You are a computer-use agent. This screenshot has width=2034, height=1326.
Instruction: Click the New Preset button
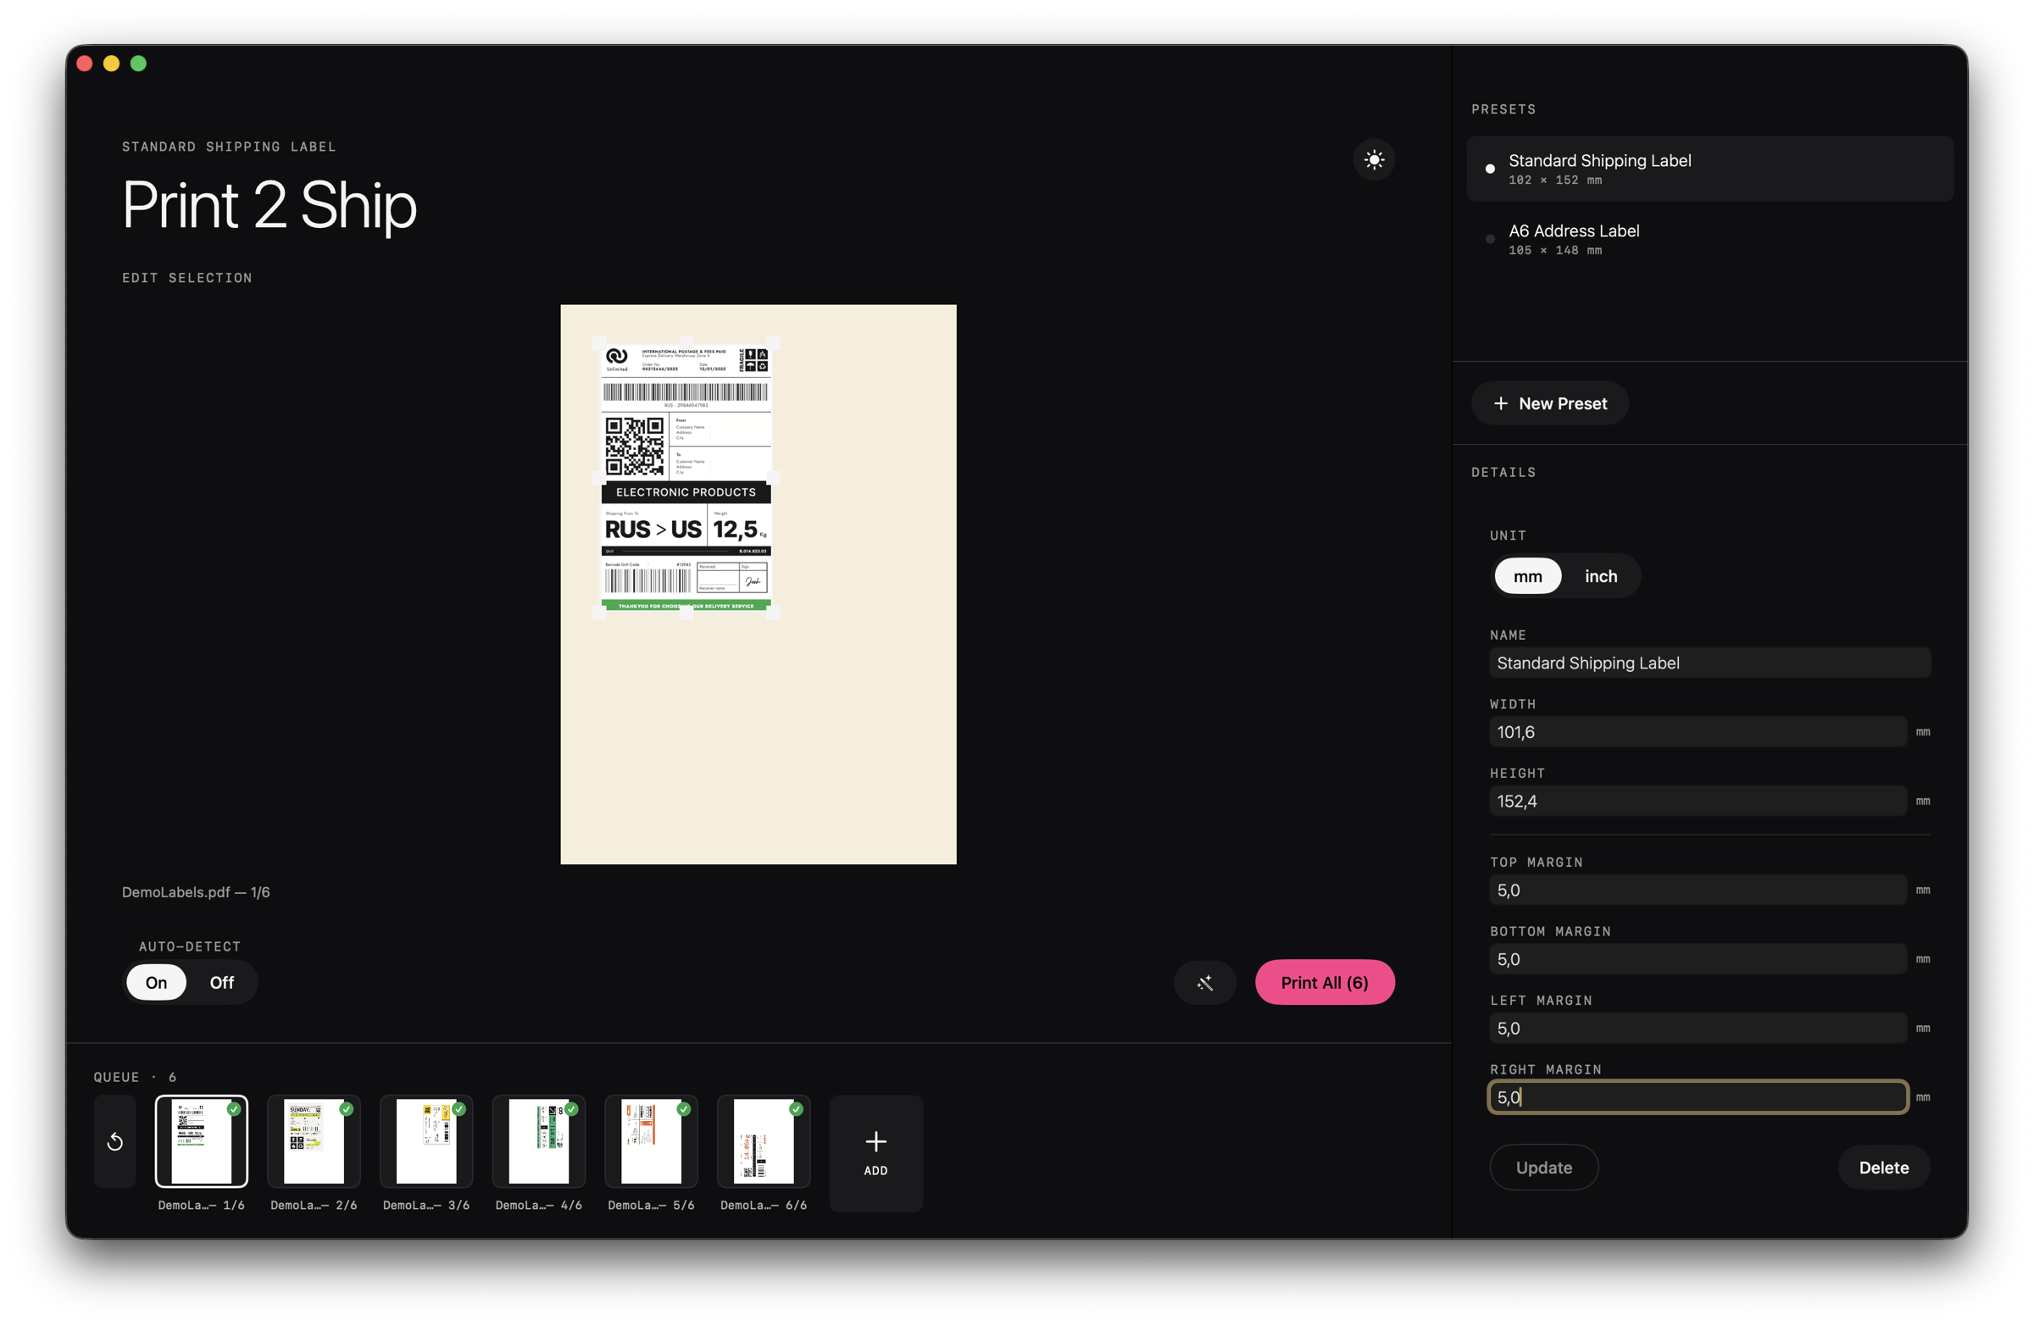1549,403
